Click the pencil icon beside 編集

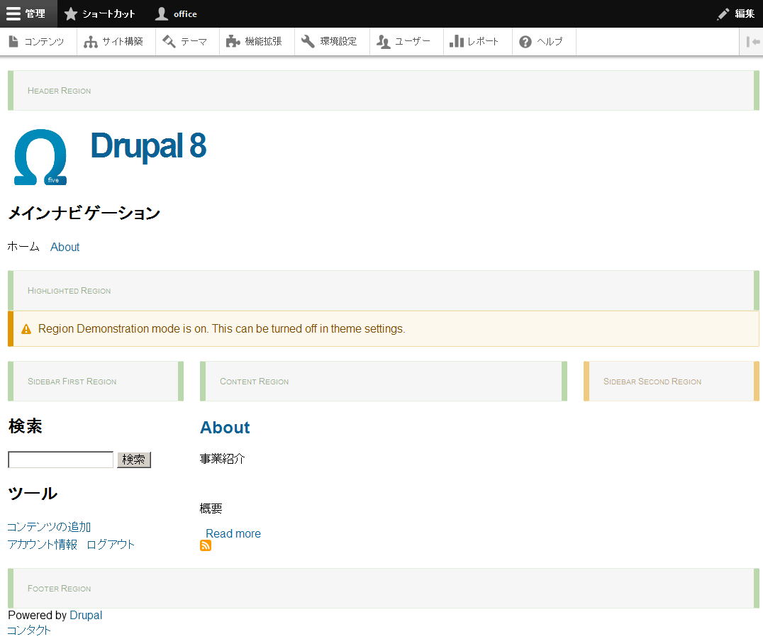click(723, 14)
